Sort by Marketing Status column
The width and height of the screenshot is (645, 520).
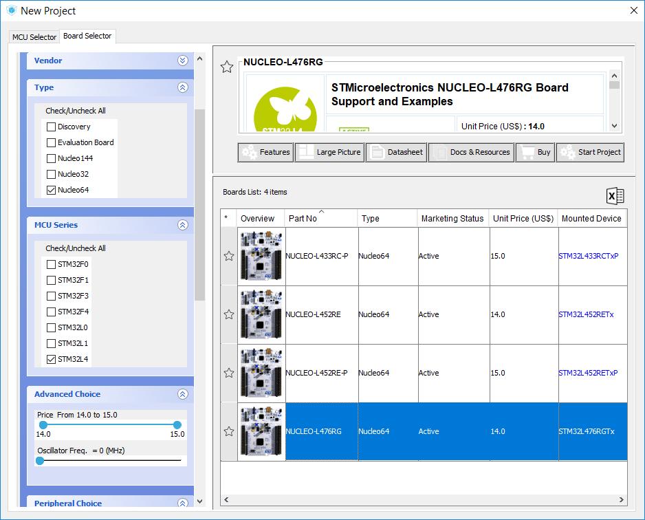[453, 219]
